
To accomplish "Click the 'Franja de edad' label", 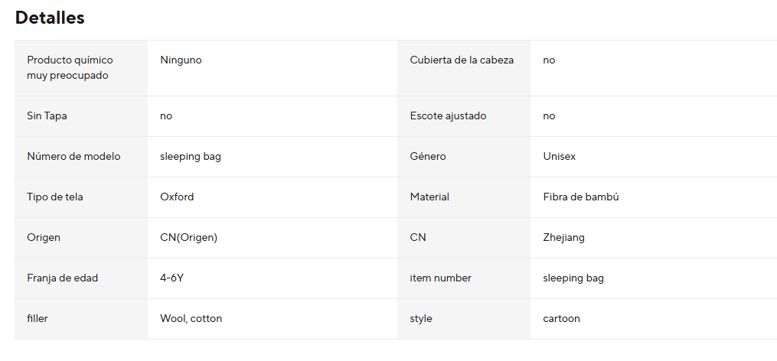I will click(x=62, y=278).
